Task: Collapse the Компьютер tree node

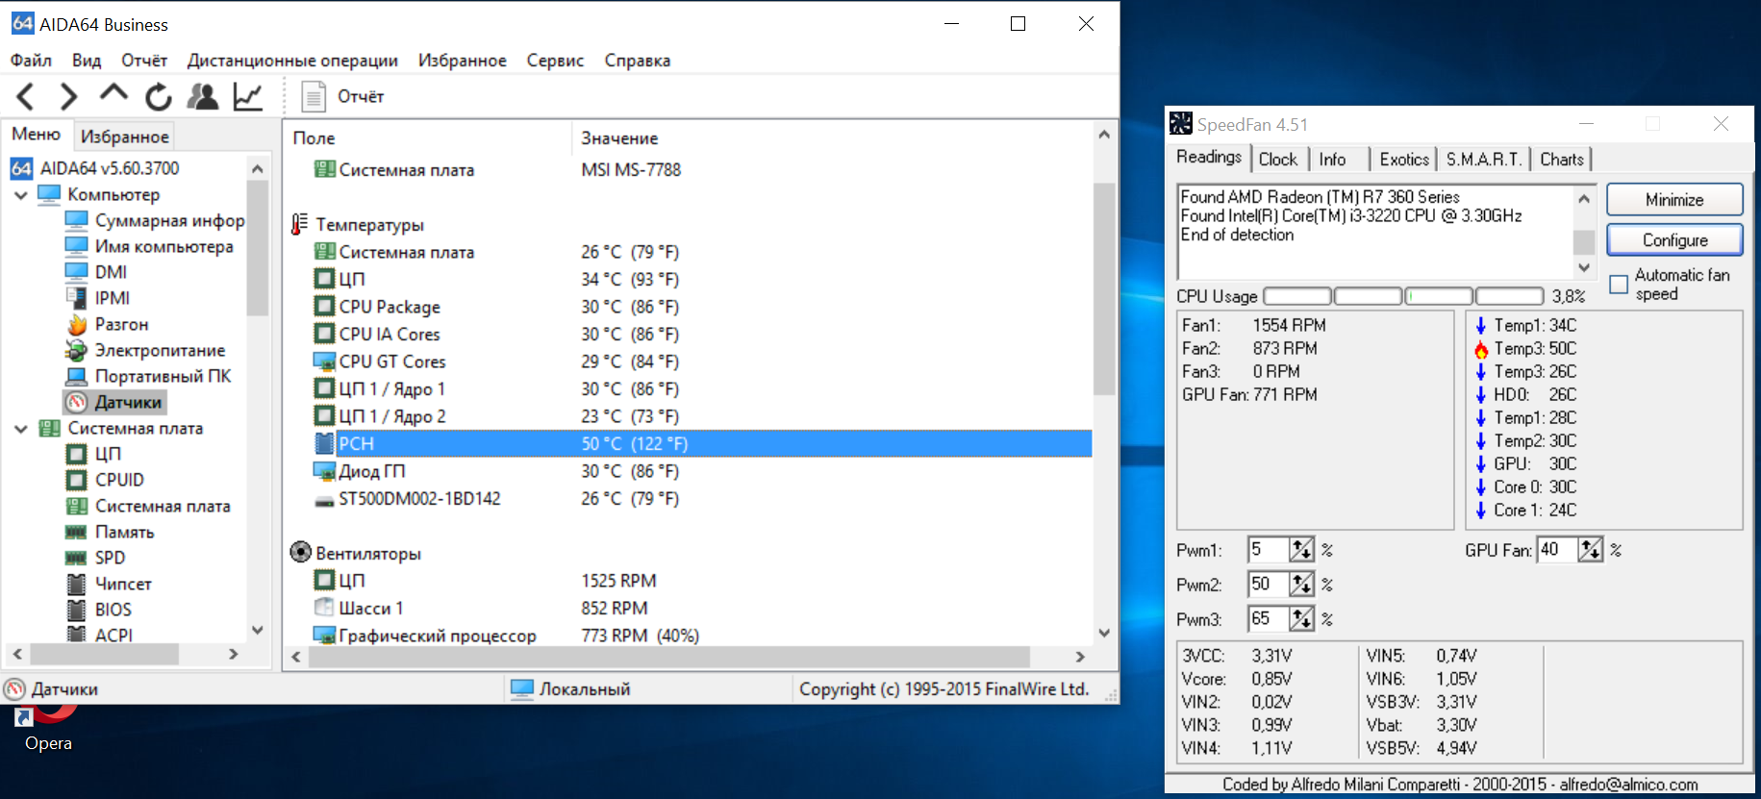Action: 21,195
